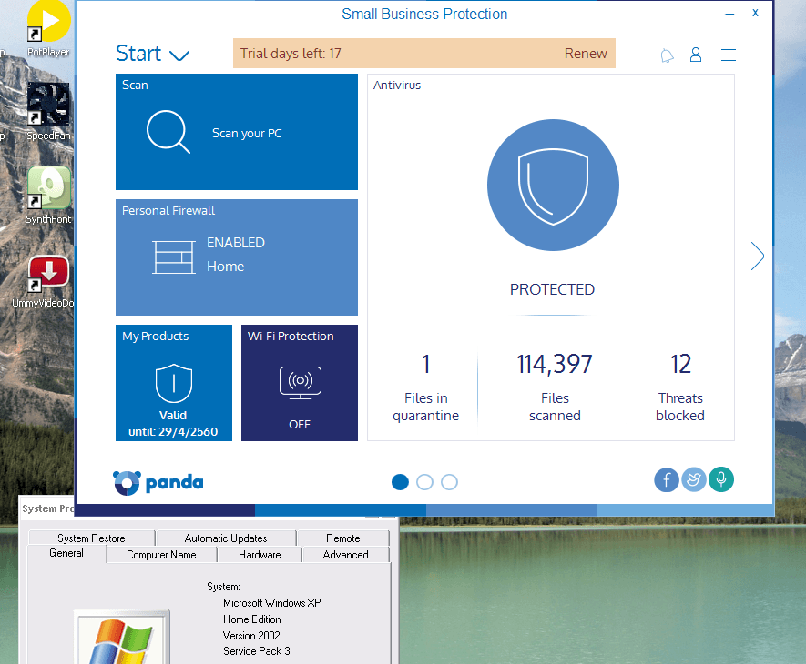Image resolution: width=806 pixels, height=664 pixels.
Task: Open the My Products tile
Action: (174, 383)
